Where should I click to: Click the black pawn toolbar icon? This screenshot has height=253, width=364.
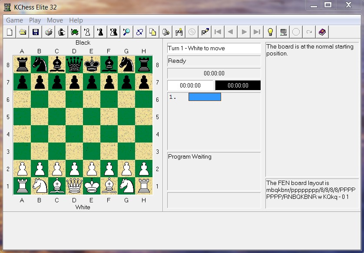coord(101,32)
